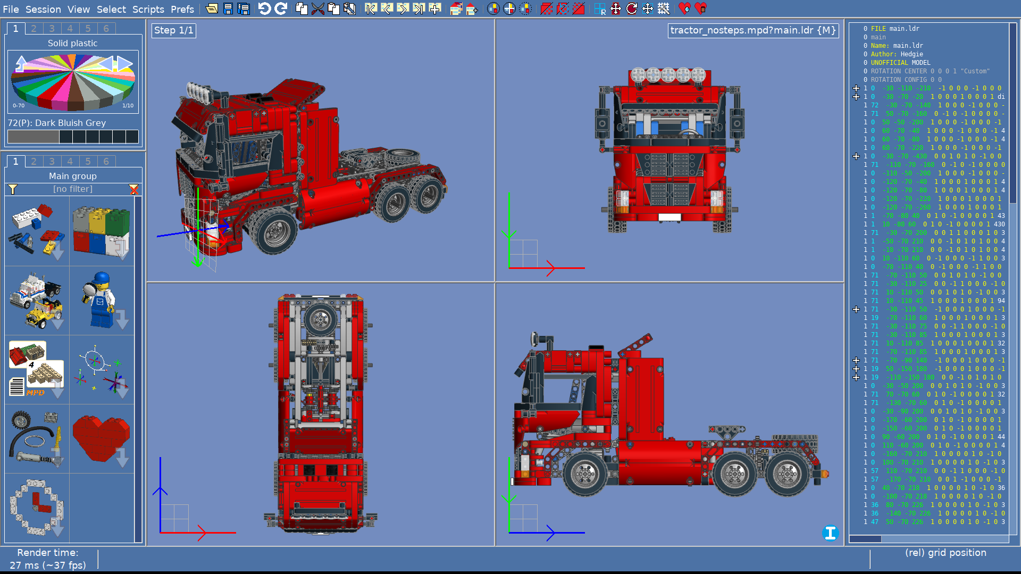Click the save file floppy icon

click(x=228, y=9)
